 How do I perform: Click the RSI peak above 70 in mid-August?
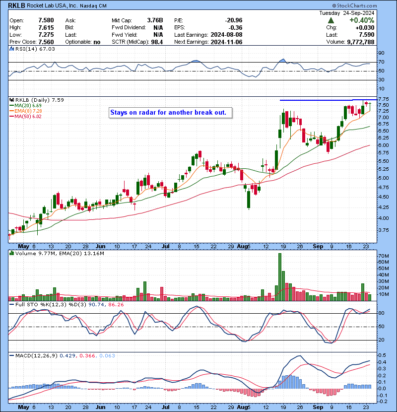[283, 60]
